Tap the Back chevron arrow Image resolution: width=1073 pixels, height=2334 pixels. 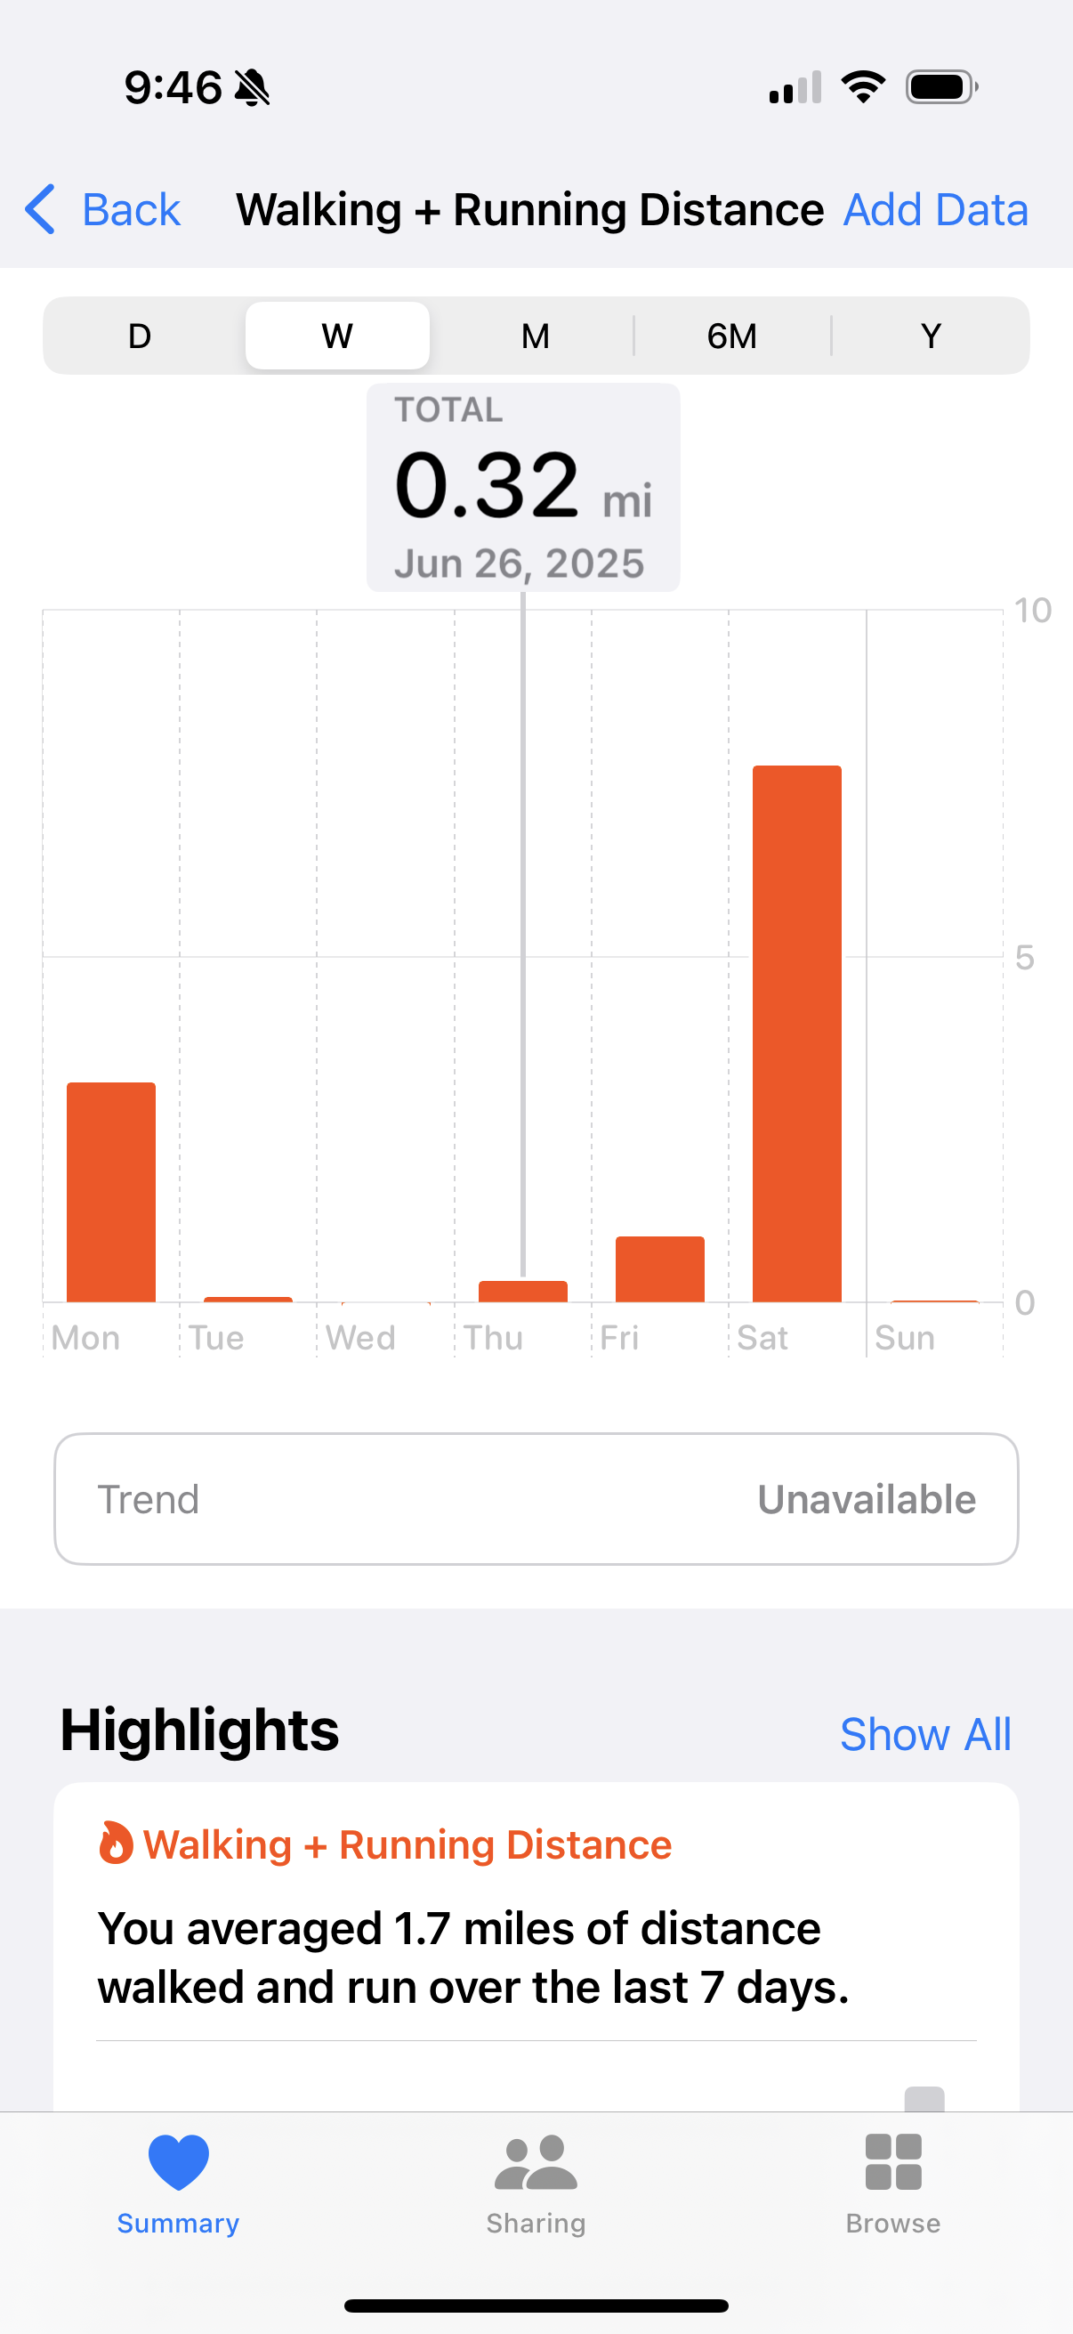coord(40,209)
